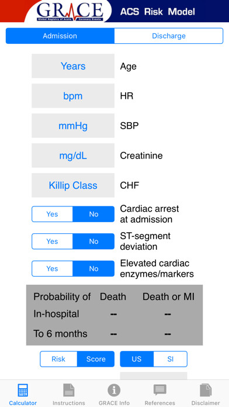This screenshot has height=407, width=229.
Task: Switch results display to Risk
Action: (58, 359)
